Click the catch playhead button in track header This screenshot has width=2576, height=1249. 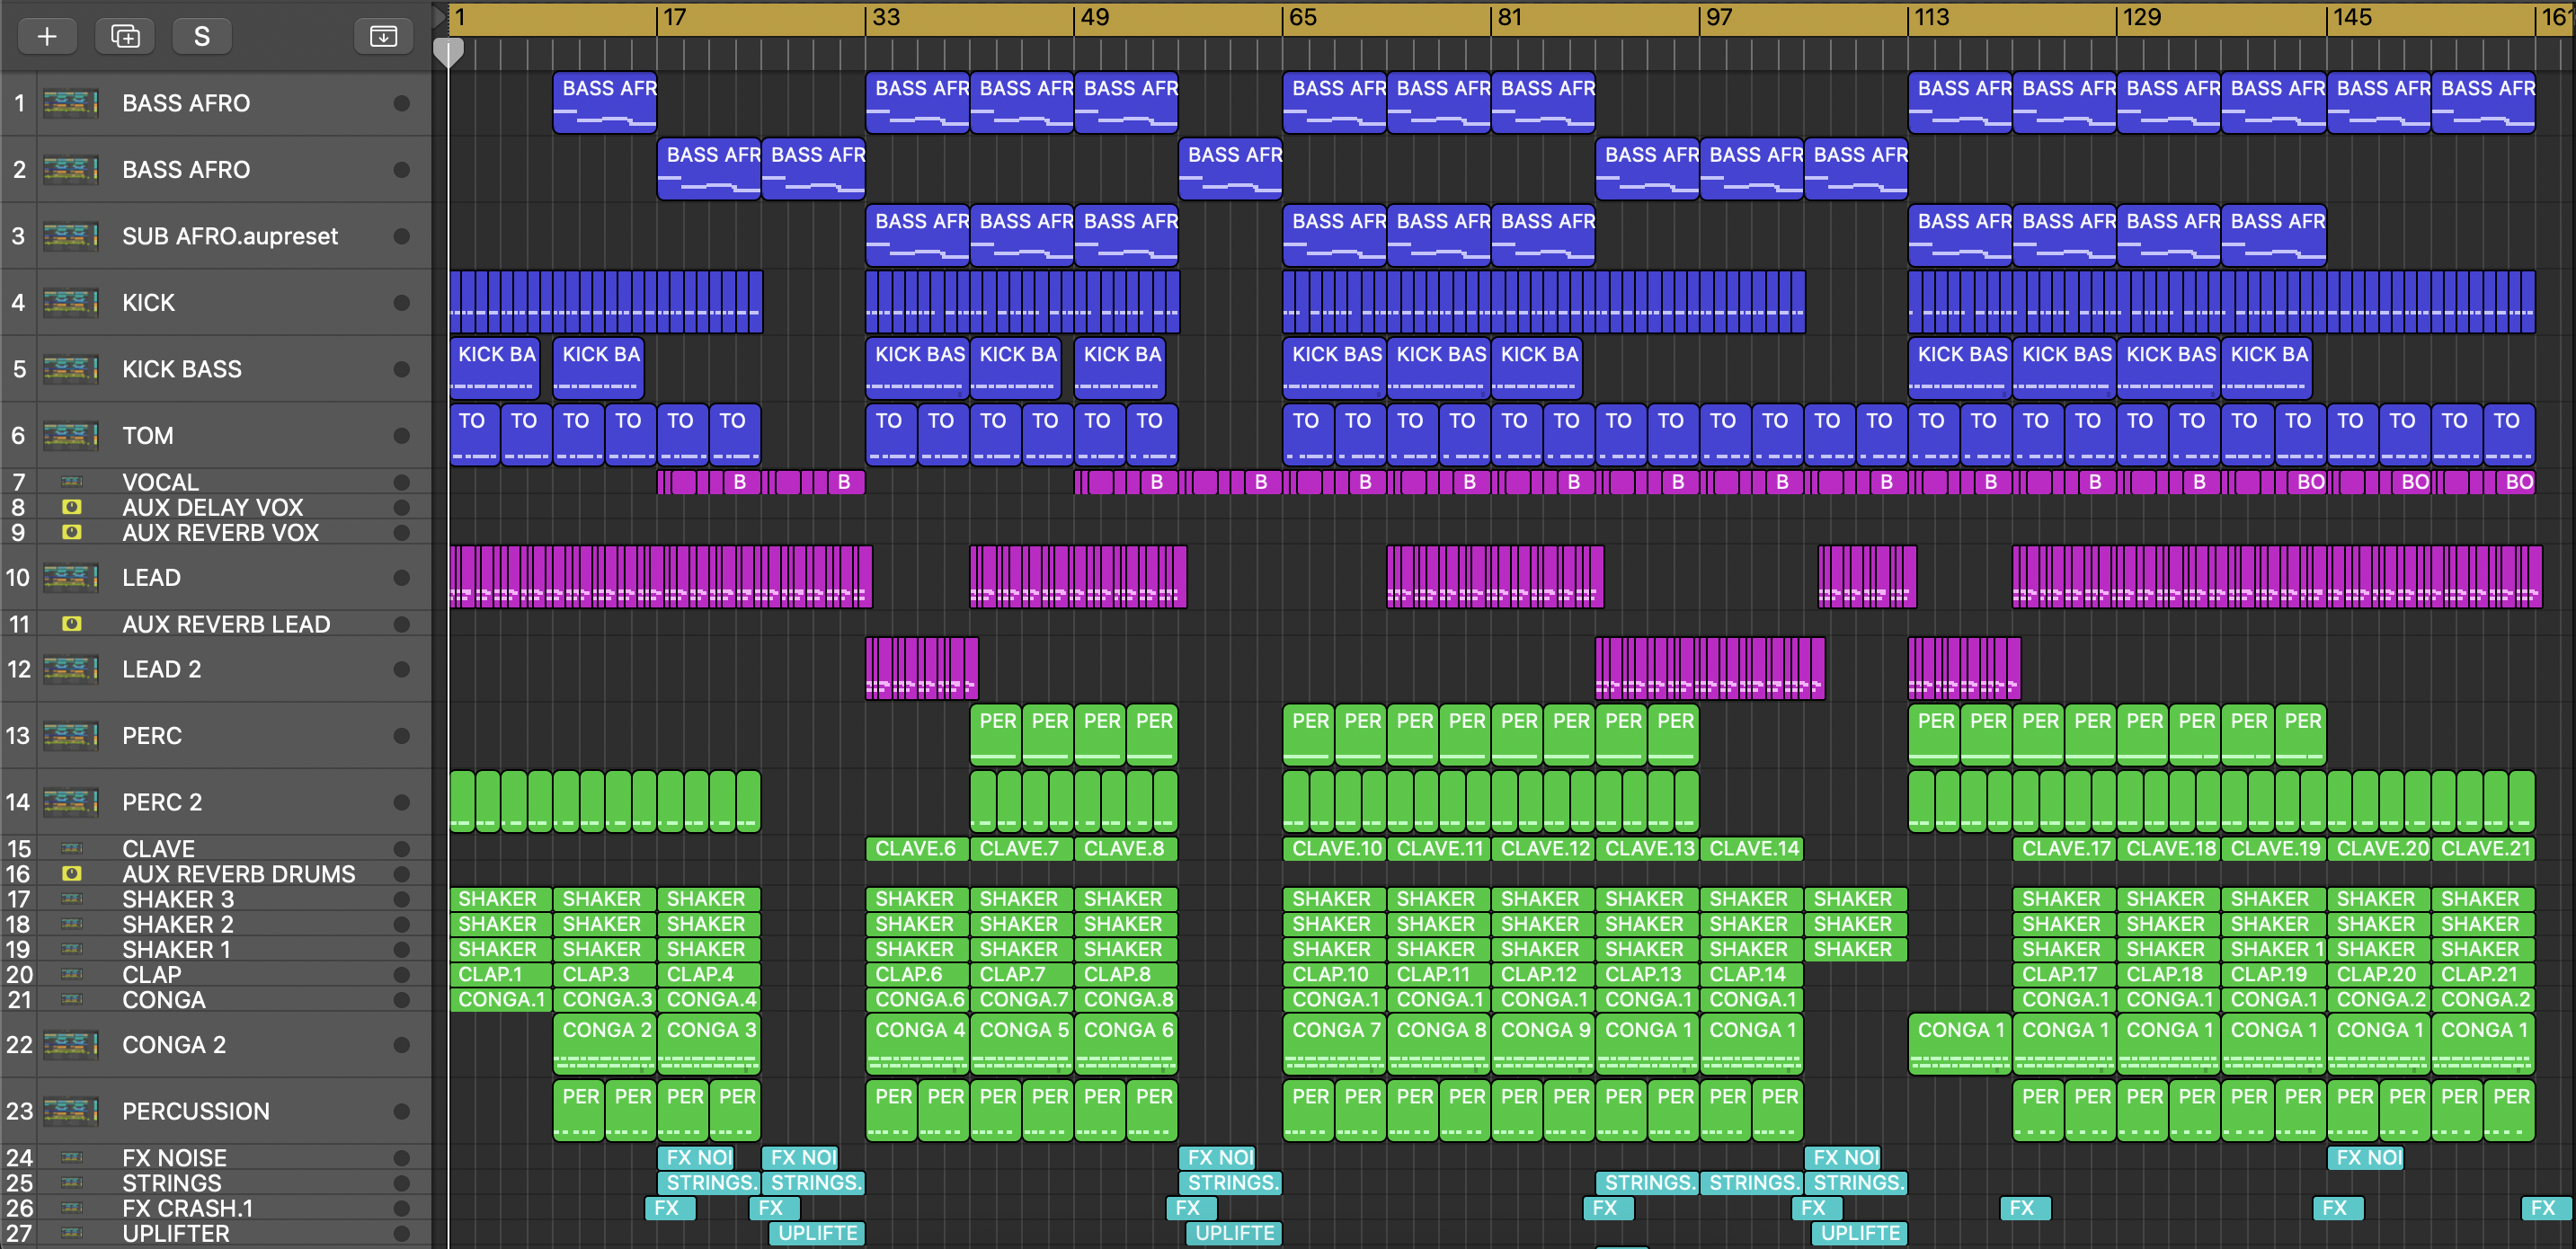click(383, 37)
